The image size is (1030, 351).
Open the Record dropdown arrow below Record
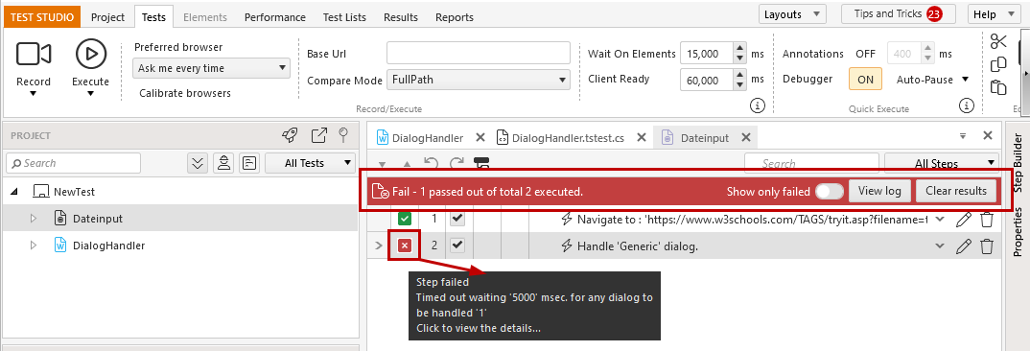tap(34, 93)
